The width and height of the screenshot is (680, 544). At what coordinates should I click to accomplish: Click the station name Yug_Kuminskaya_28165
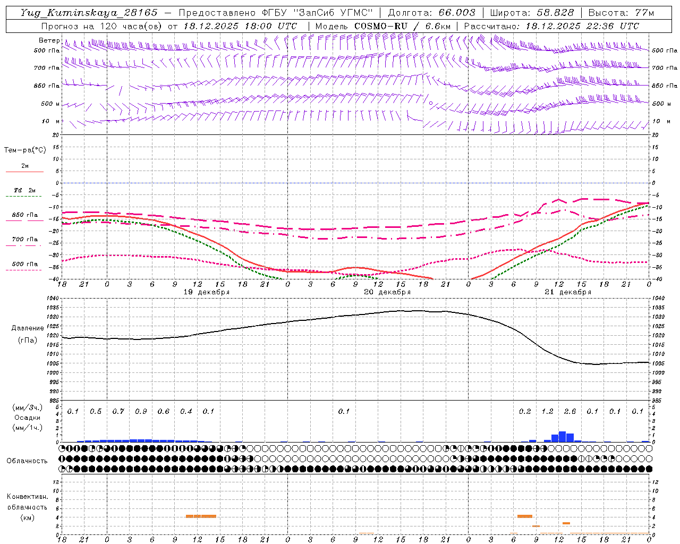point(89,13)
